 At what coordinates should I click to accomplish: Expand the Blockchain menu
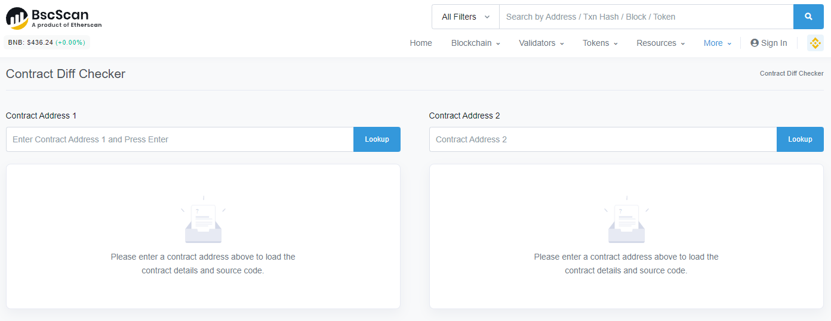click(x=475, y=43)
